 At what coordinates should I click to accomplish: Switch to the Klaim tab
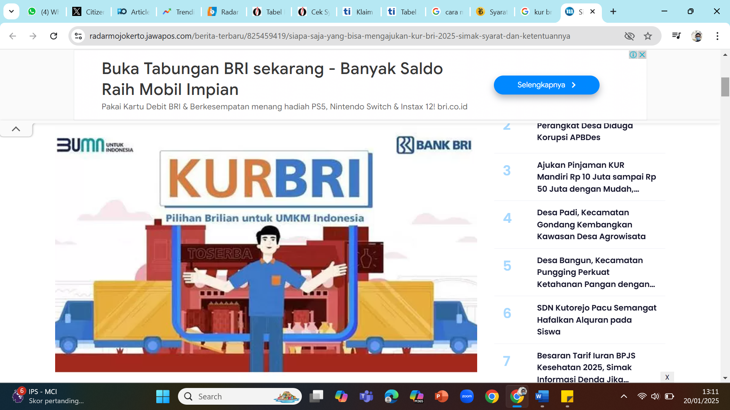359,11
